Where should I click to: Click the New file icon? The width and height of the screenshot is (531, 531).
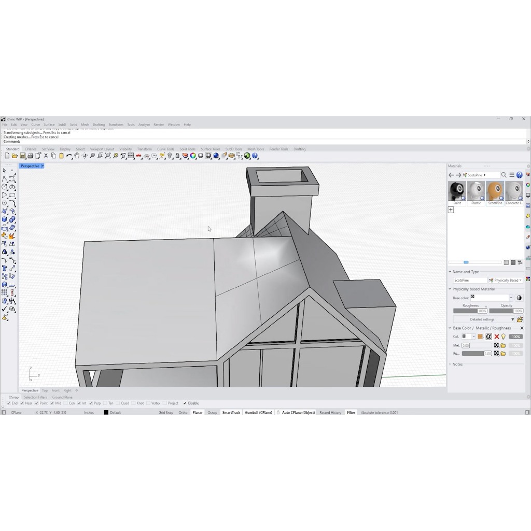point(7,156)
